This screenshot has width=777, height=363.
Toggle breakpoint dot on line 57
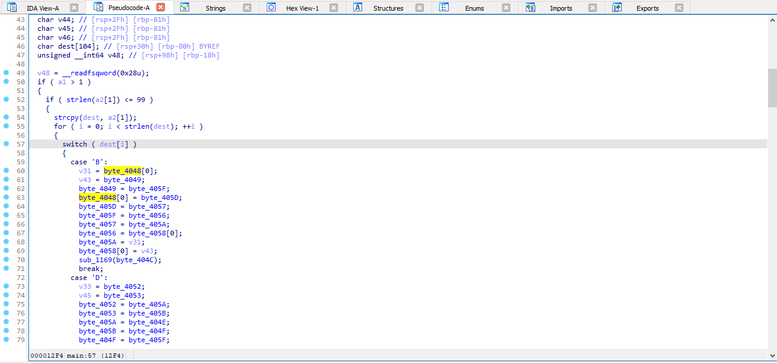7,144
